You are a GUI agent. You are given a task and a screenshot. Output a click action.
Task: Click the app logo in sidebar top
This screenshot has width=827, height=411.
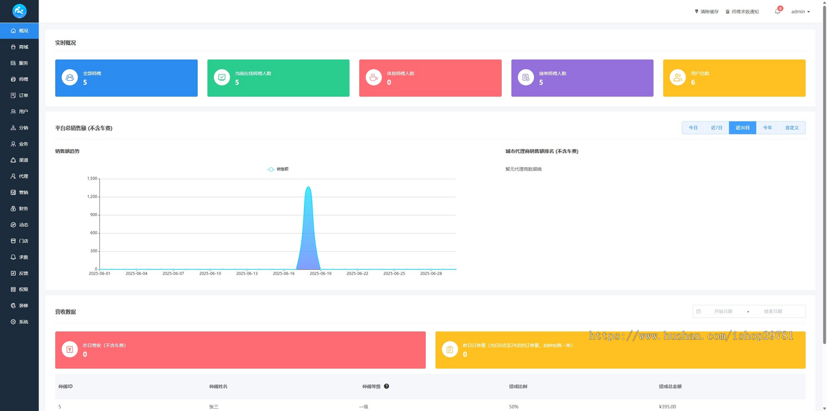(19, 11)
